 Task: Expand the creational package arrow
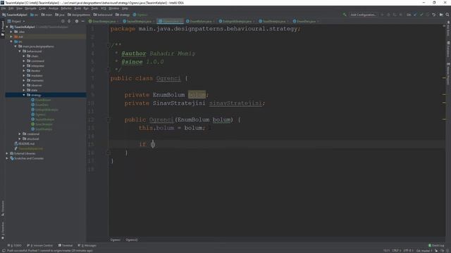point(20,134)
